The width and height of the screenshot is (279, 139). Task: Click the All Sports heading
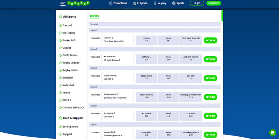pos(69,17)
